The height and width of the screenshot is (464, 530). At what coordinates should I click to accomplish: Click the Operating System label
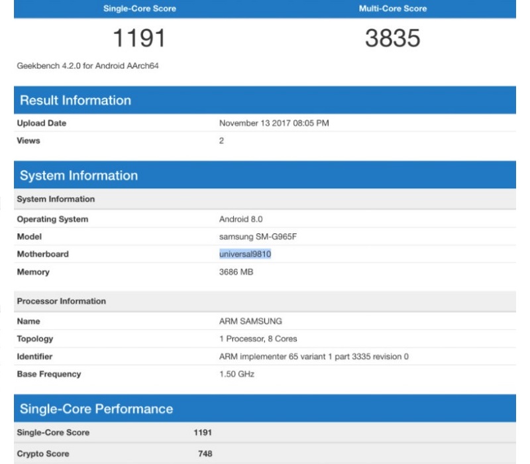click(x=52, y=219)
